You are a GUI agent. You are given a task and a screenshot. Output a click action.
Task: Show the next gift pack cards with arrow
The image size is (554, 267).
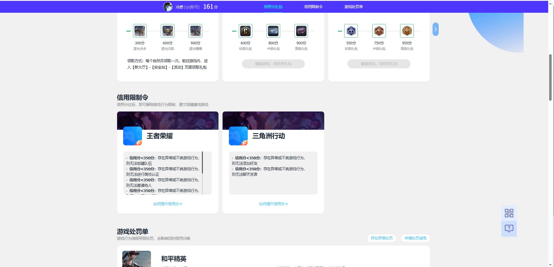click(435, 29)
